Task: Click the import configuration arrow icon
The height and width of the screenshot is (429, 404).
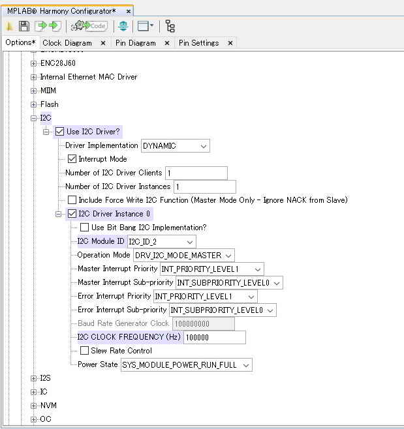Action: click(x=55, y=26)
